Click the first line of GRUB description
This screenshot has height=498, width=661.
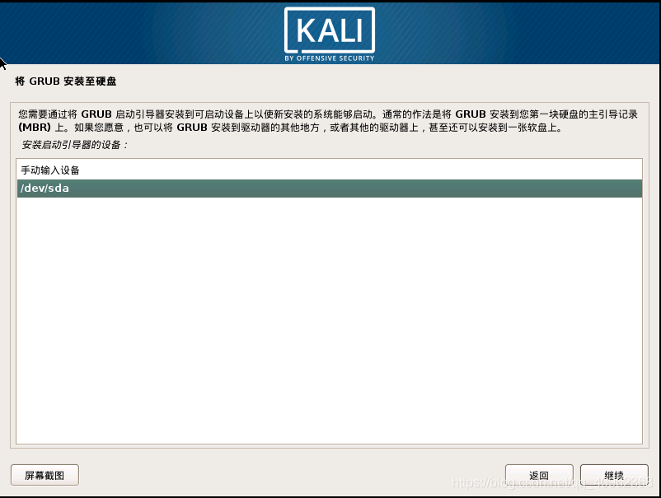[328, 114]
